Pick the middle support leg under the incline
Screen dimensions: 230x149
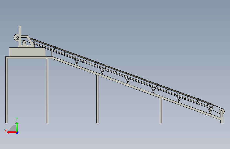(97, 99)
